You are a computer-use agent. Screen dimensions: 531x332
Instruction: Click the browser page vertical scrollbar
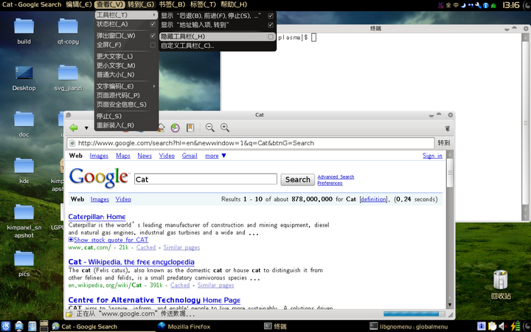pyautogui.click(x=450, y=229)
